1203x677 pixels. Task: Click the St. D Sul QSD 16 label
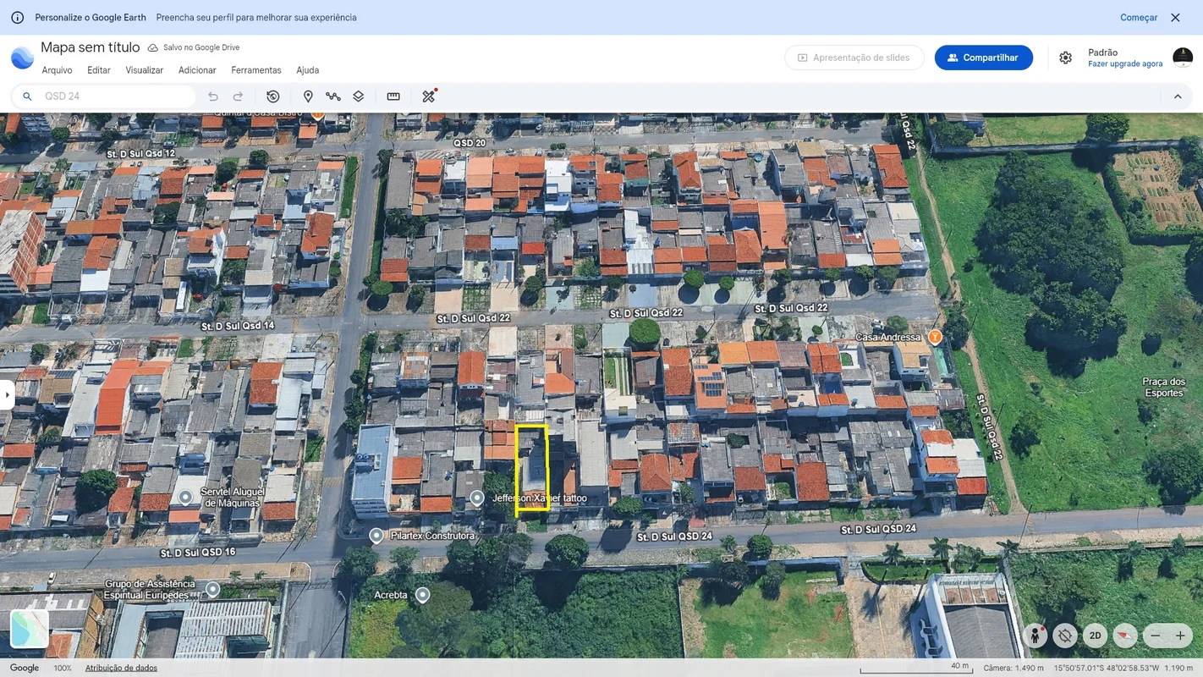pos(198,552)
